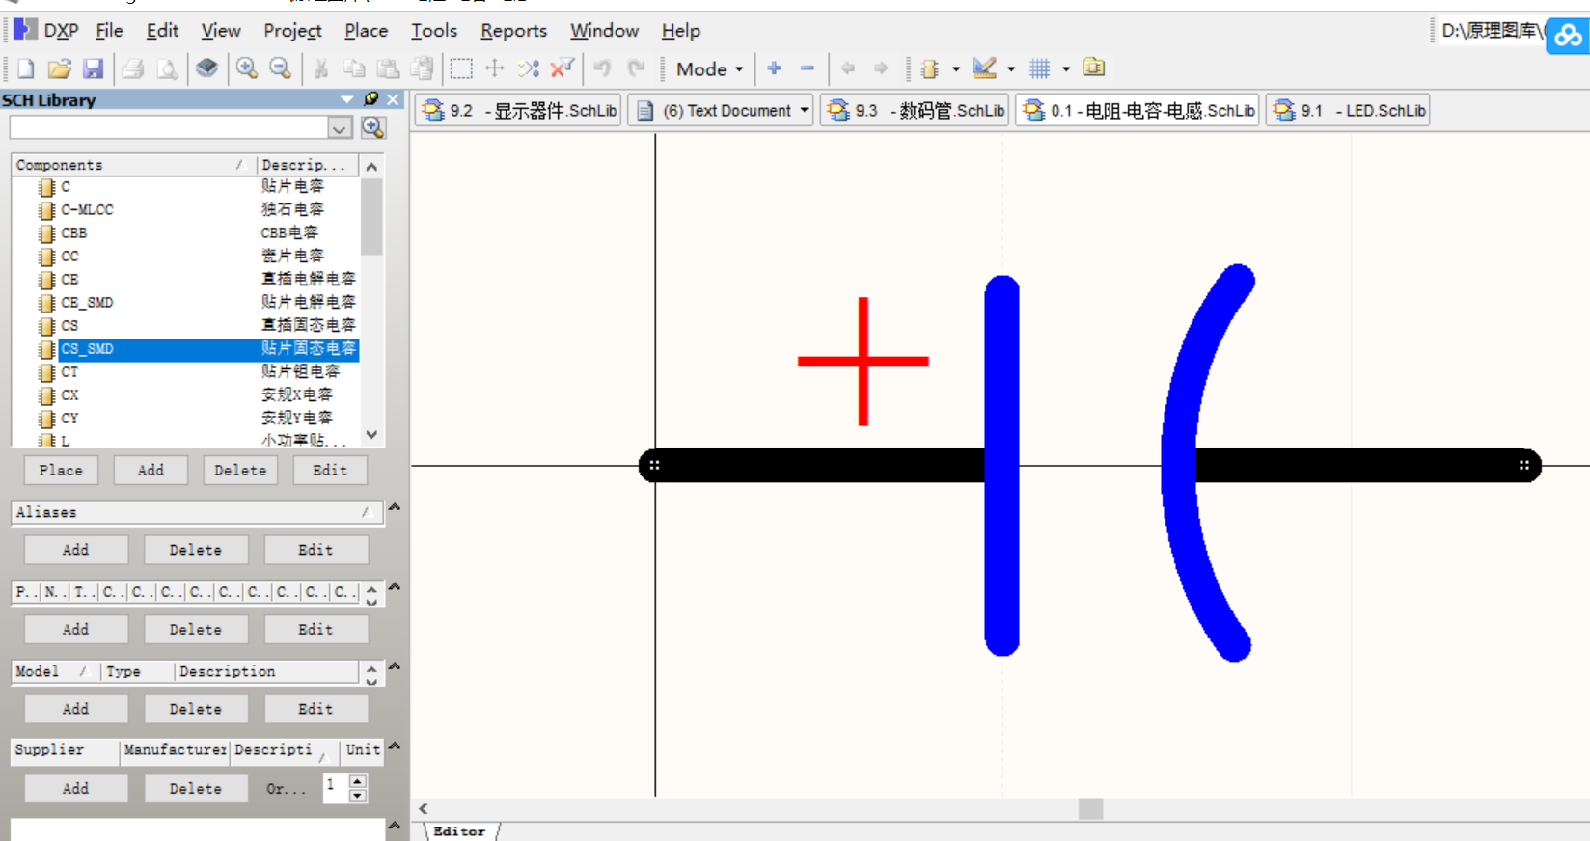The image size is (1590, 841).
Task: Zoom out of the schematic symbol
Action: [x=280, y=68]
